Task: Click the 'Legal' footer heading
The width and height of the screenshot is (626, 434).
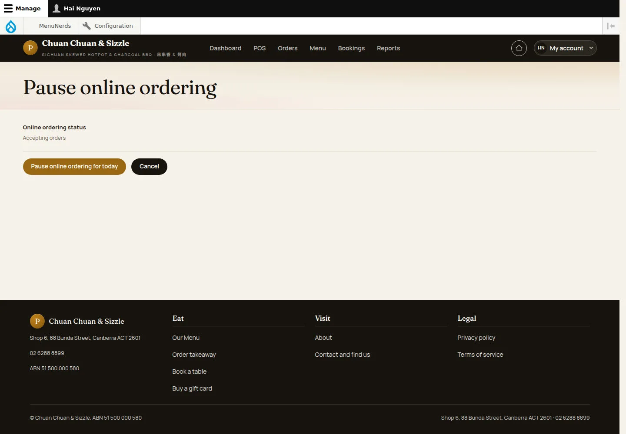Action: point(467,318)
